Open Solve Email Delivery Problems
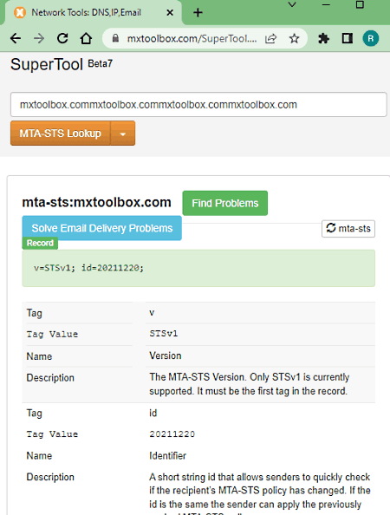Viewport: 390px width, 515px height. click(101, 228)
